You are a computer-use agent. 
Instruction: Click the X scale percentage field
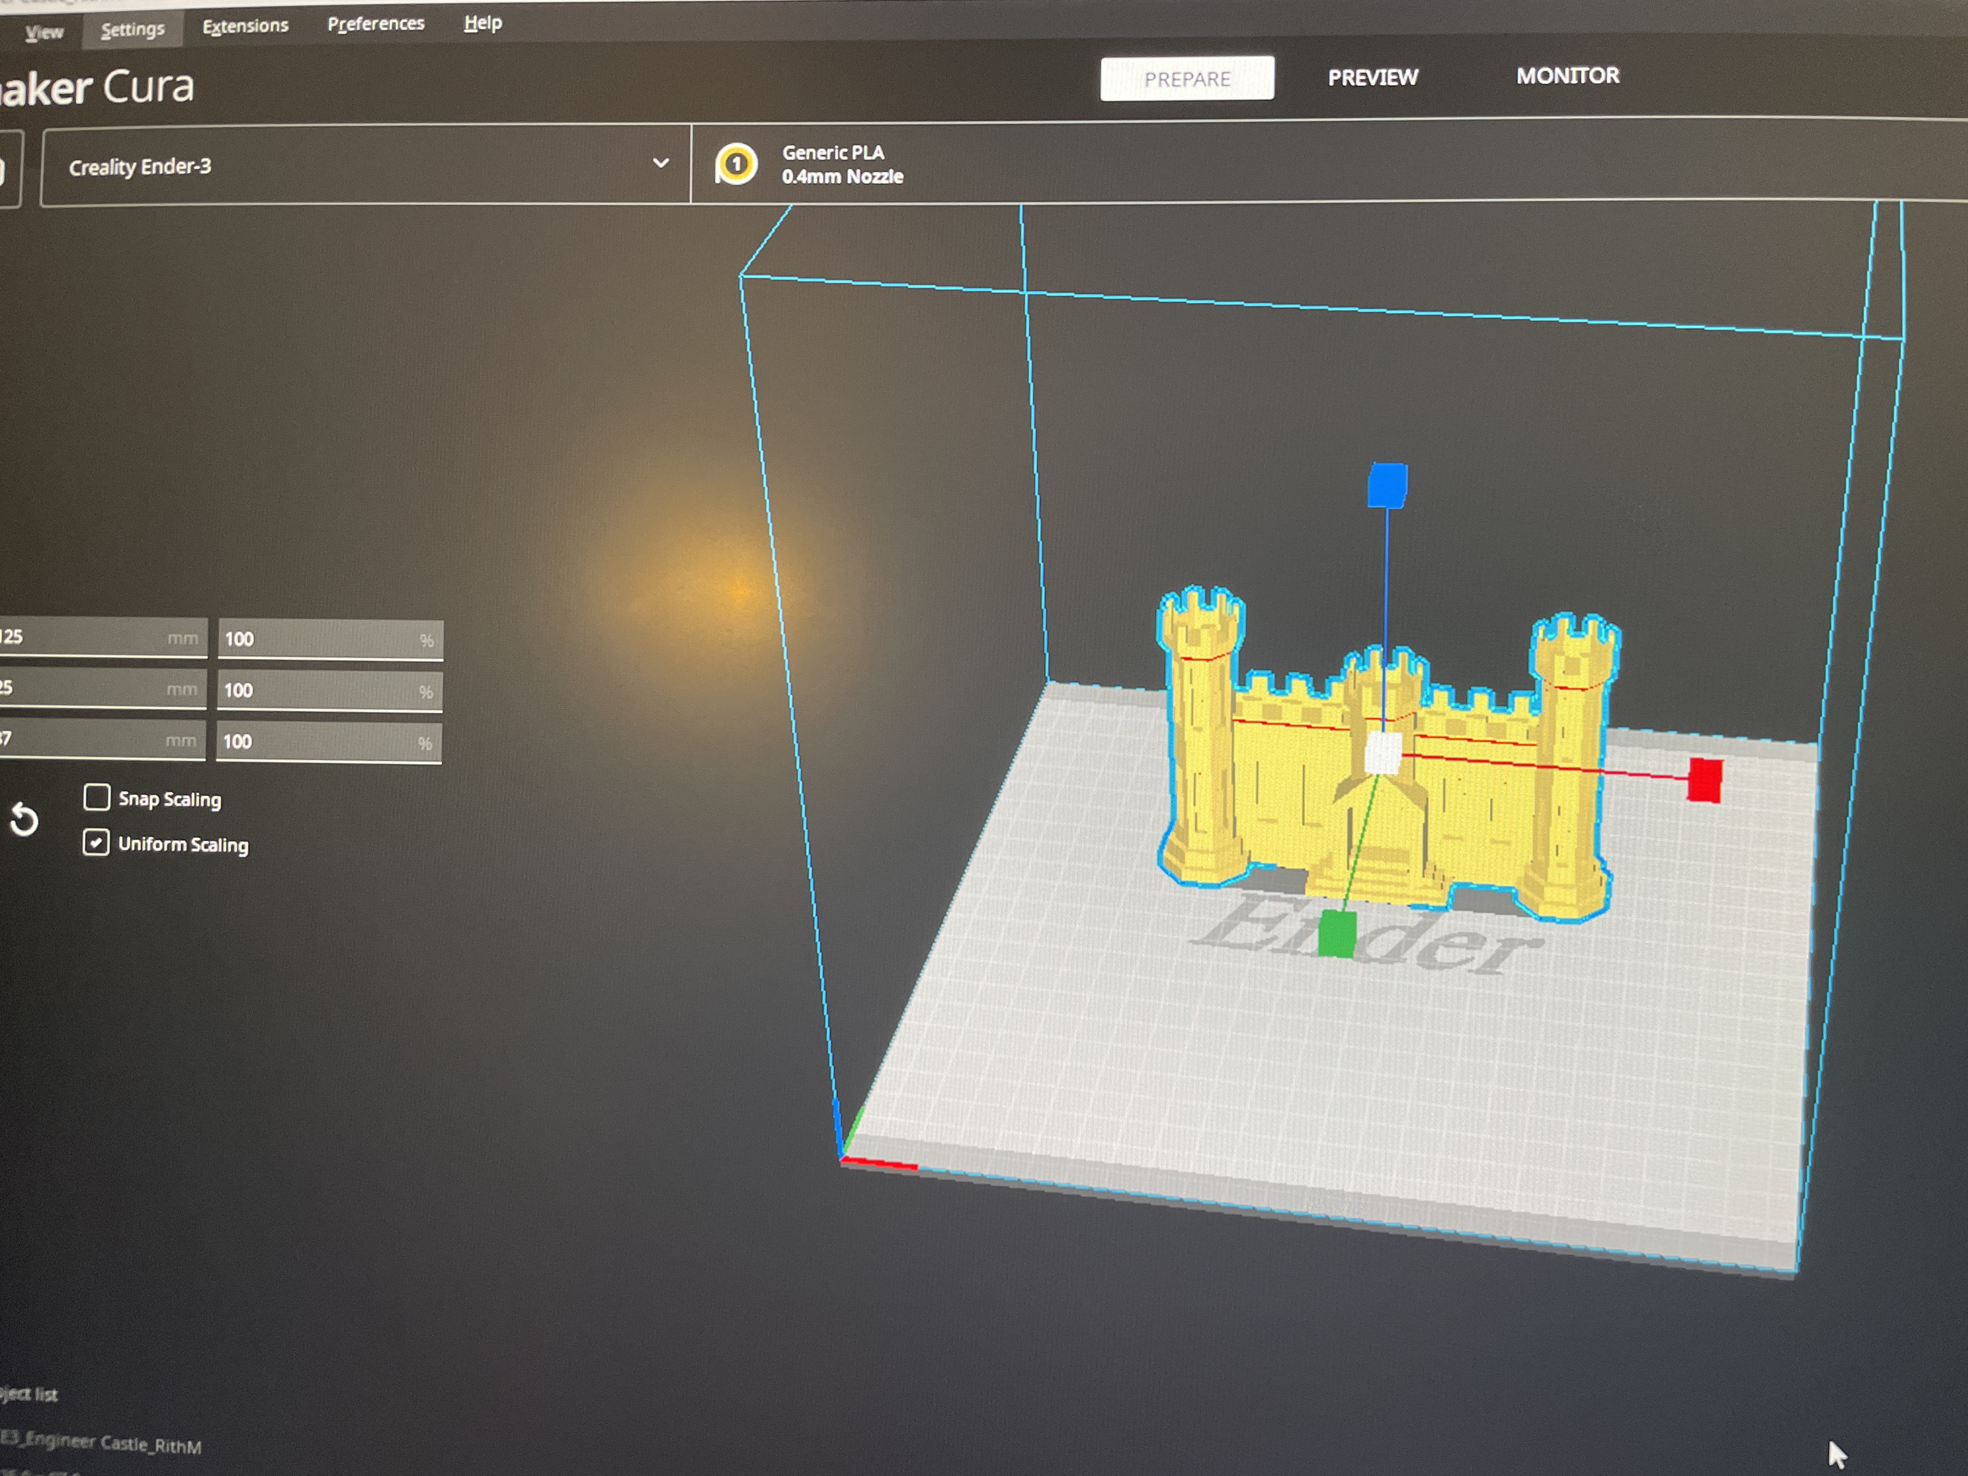330,640
